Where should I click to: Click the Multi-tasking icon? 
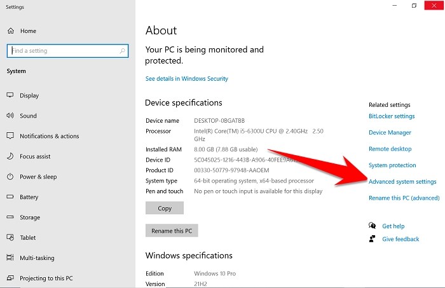(10, 257)
